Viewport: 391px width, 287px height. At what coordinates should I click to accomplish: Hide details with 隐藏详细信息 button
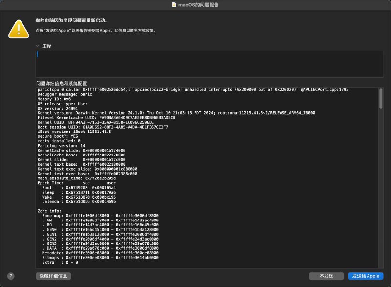tap(53, 276)
